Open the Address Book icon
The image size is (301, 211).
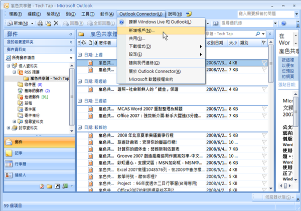(216, 23)
